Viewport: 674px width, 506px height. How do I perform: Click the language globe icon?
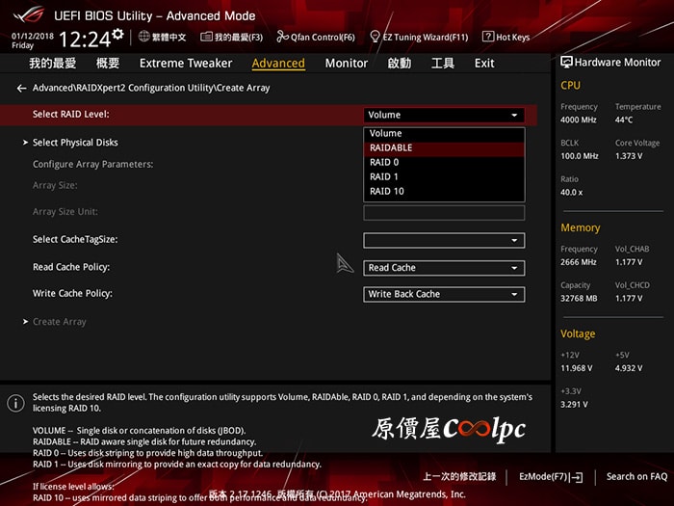click(144, 37)
